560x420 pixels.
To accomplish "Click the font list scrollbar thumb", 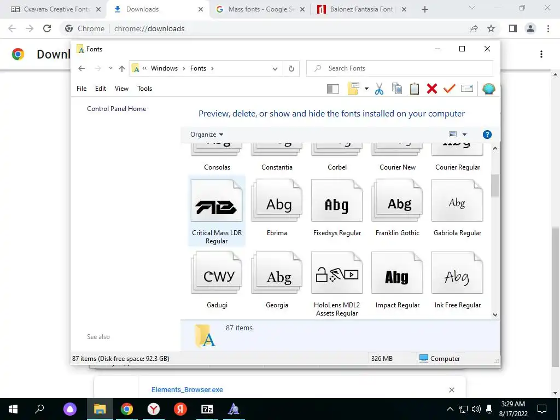I will (495, 185).
